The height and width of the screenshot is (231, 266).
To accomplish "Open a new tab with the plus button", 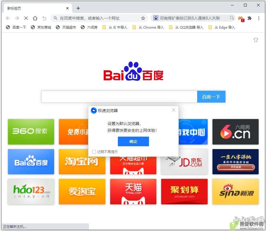I will 78,8.
